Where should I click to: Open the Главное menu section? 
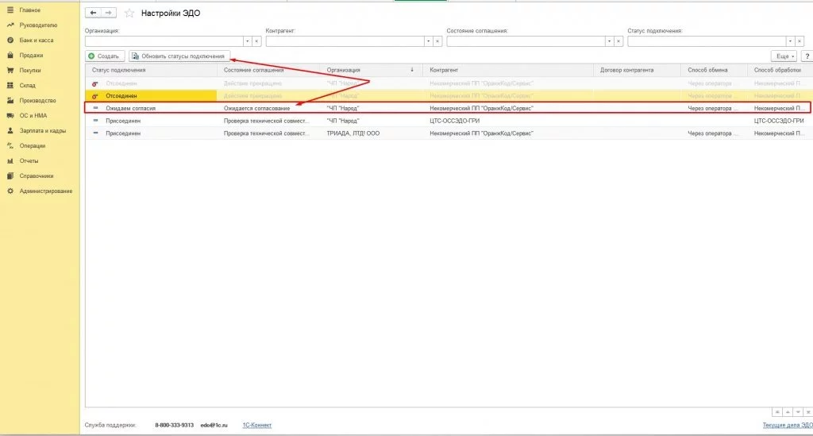pos(30,10)
